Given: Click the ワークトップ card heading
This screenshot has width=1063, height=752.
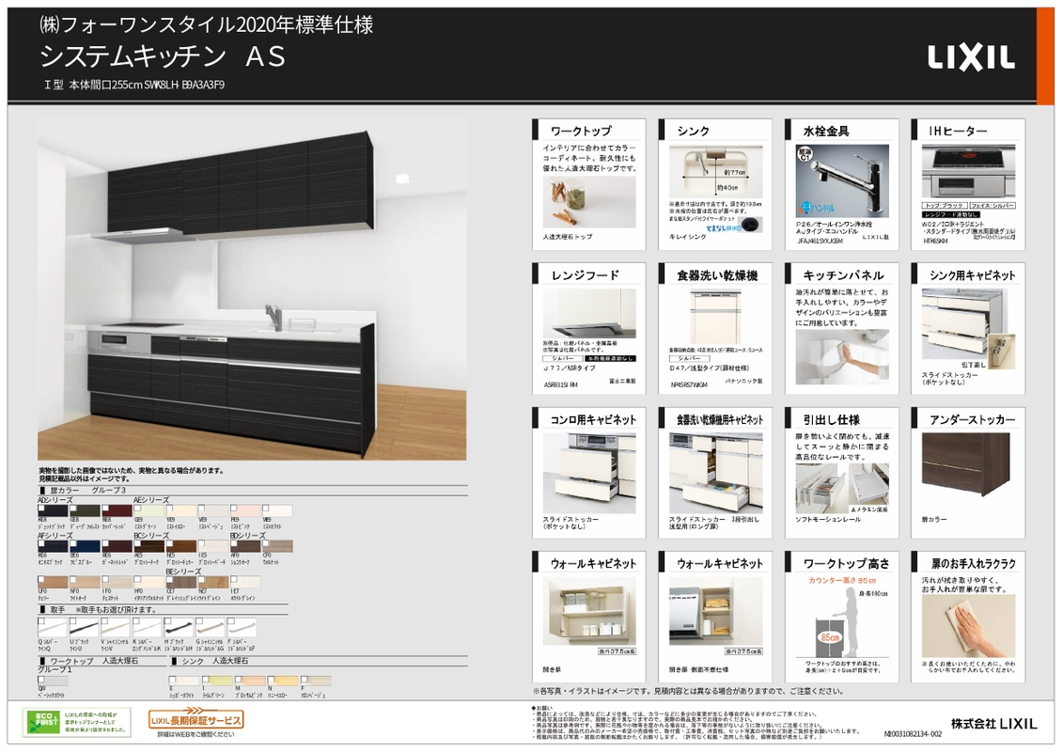Looking at the screenshot, I should (581, 132).
